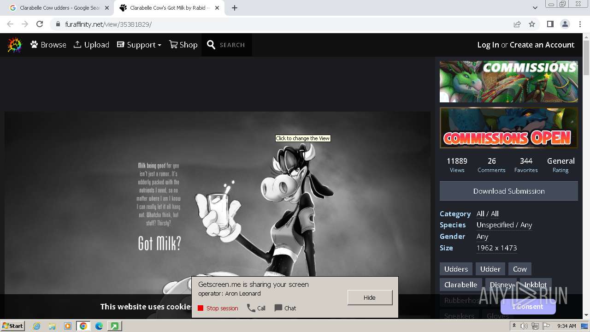Select the Clarabelle Cow's Got Milk tab
The height and width of the screenshot is (332, 590).
click(x=169, y=8)
